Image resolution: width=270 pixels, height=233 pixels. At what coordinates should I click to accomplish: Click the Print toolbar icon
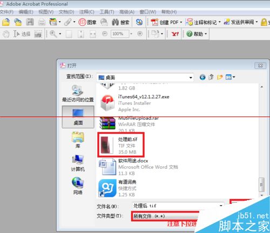(x=42, y=22)
